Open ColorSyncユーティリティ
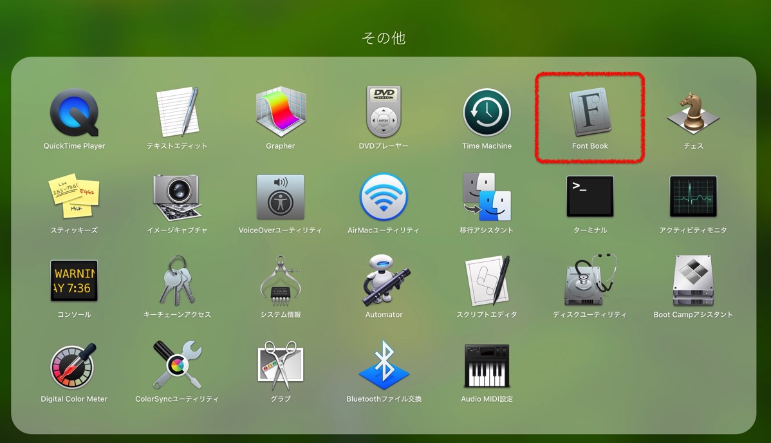This screenshot has height=443, width=771. click(177, 364)
